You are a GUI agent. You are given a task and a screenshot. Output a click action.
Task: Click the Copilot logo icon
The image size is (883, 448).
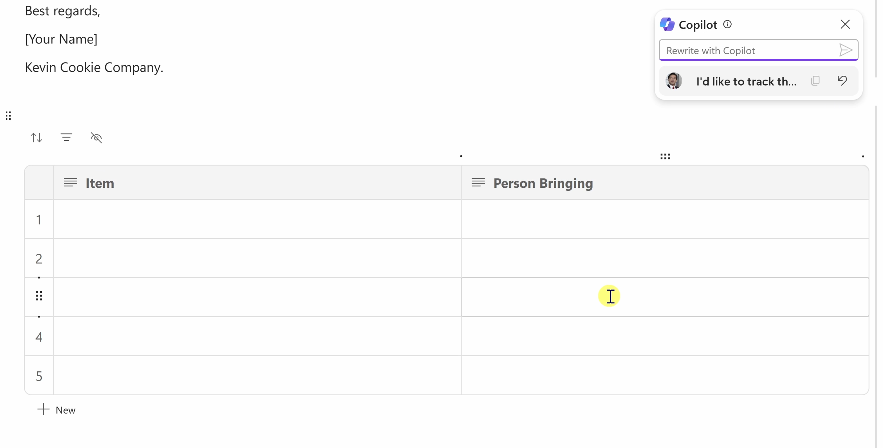point(667,24)
